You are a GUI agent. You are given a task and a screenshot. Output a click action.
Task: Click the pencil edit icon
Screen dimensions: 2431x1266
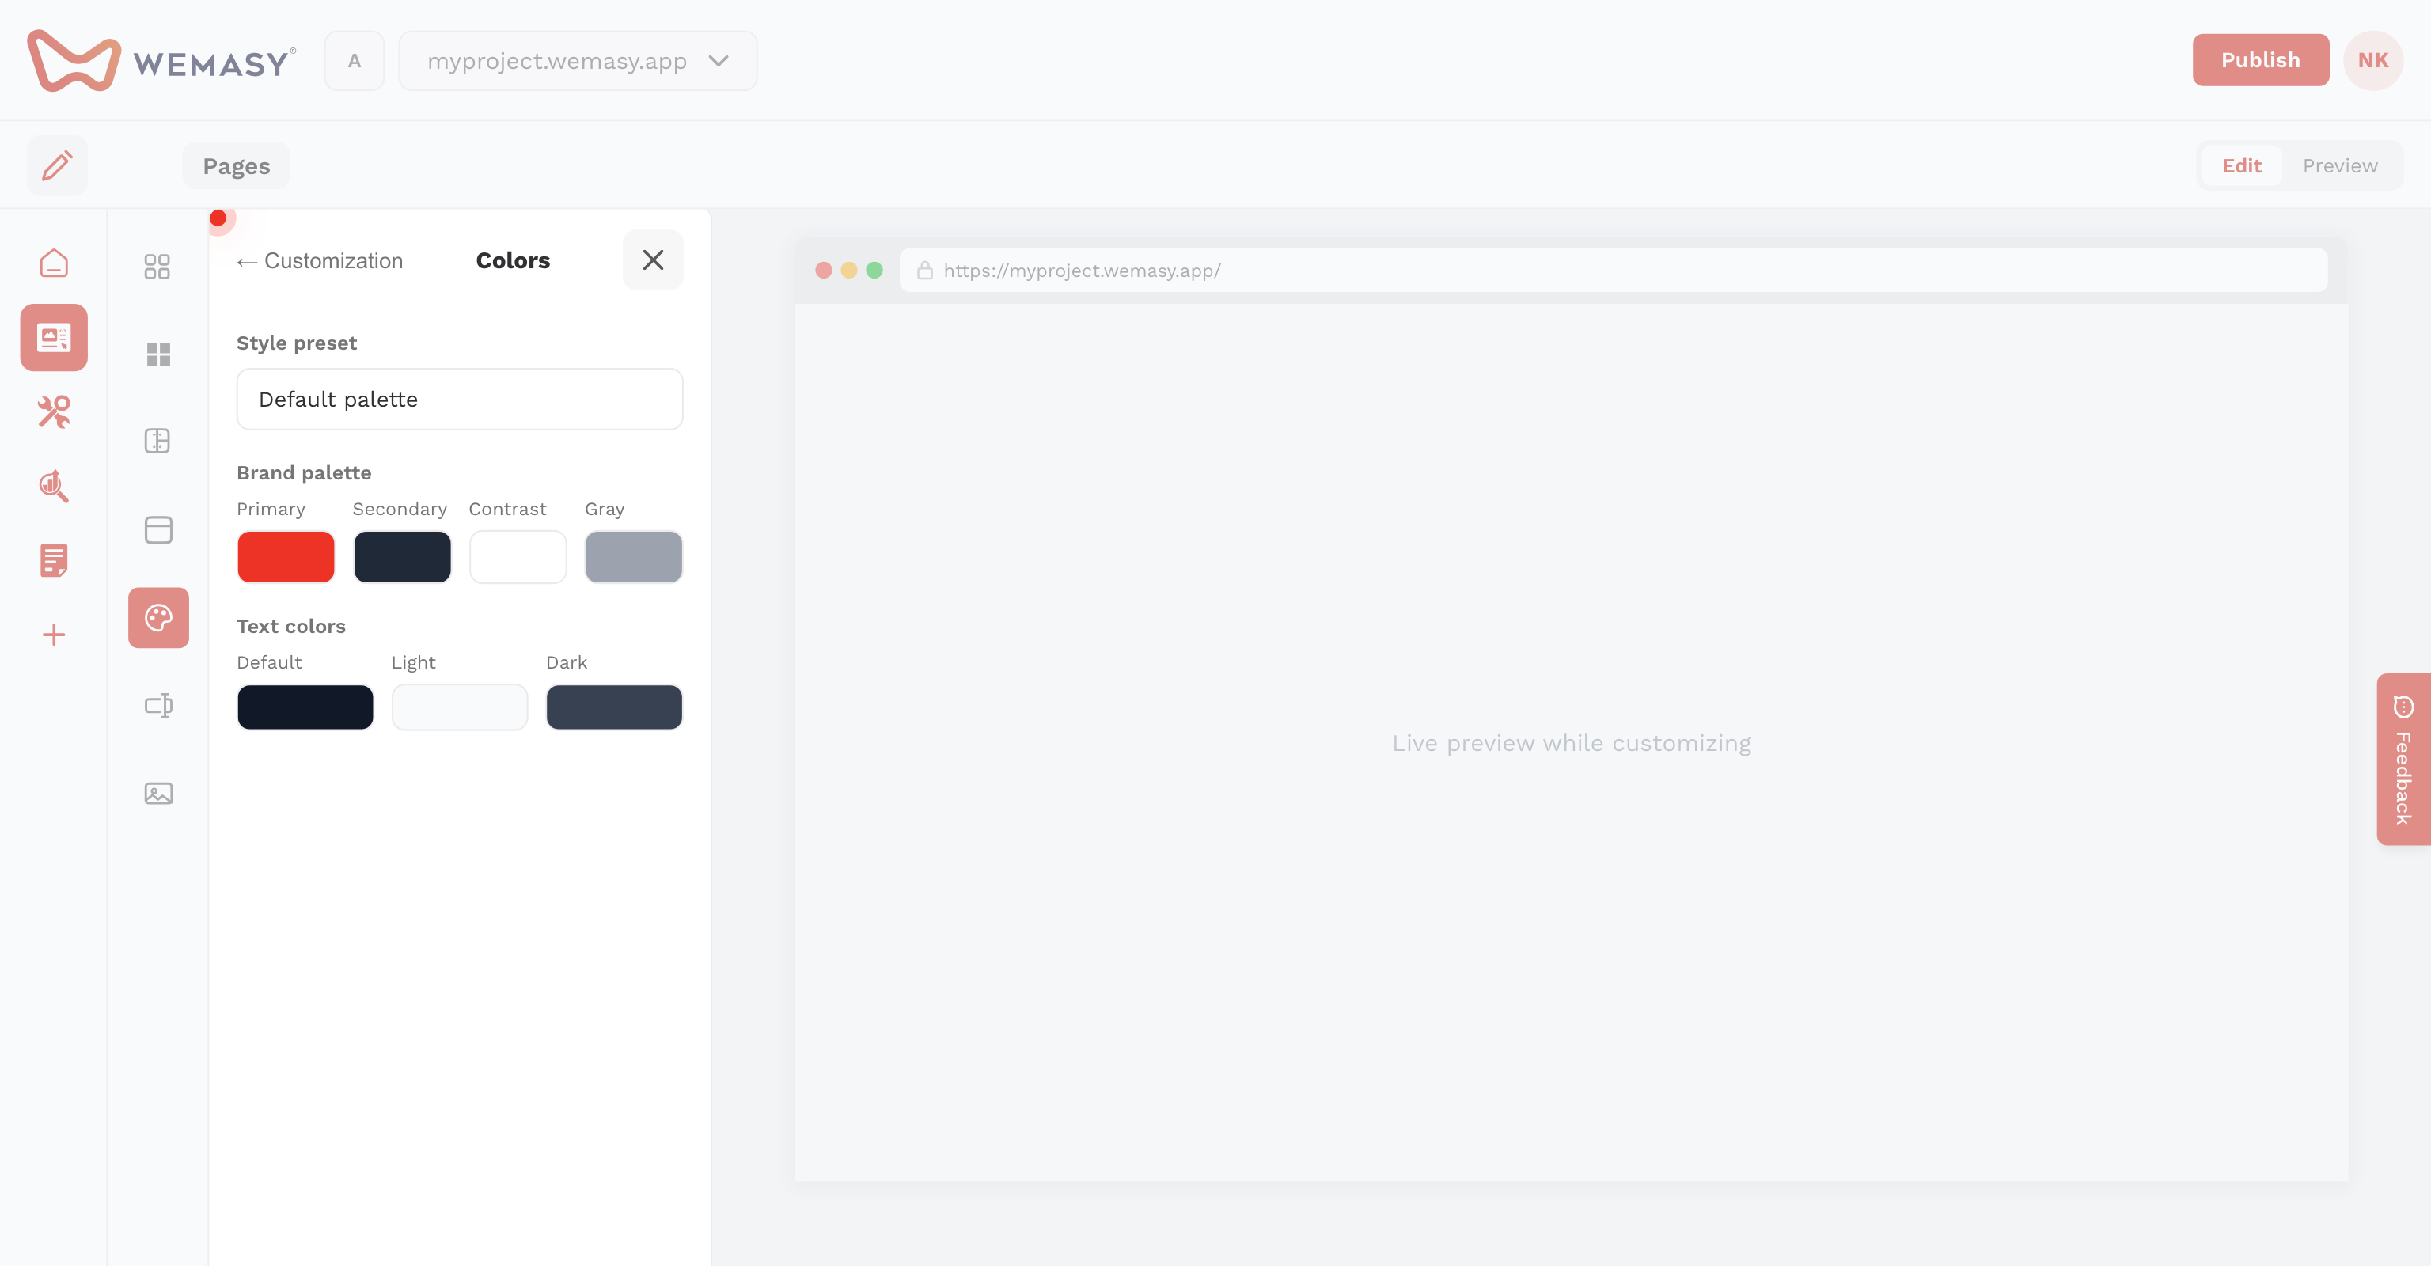click(x=57, y=165)
